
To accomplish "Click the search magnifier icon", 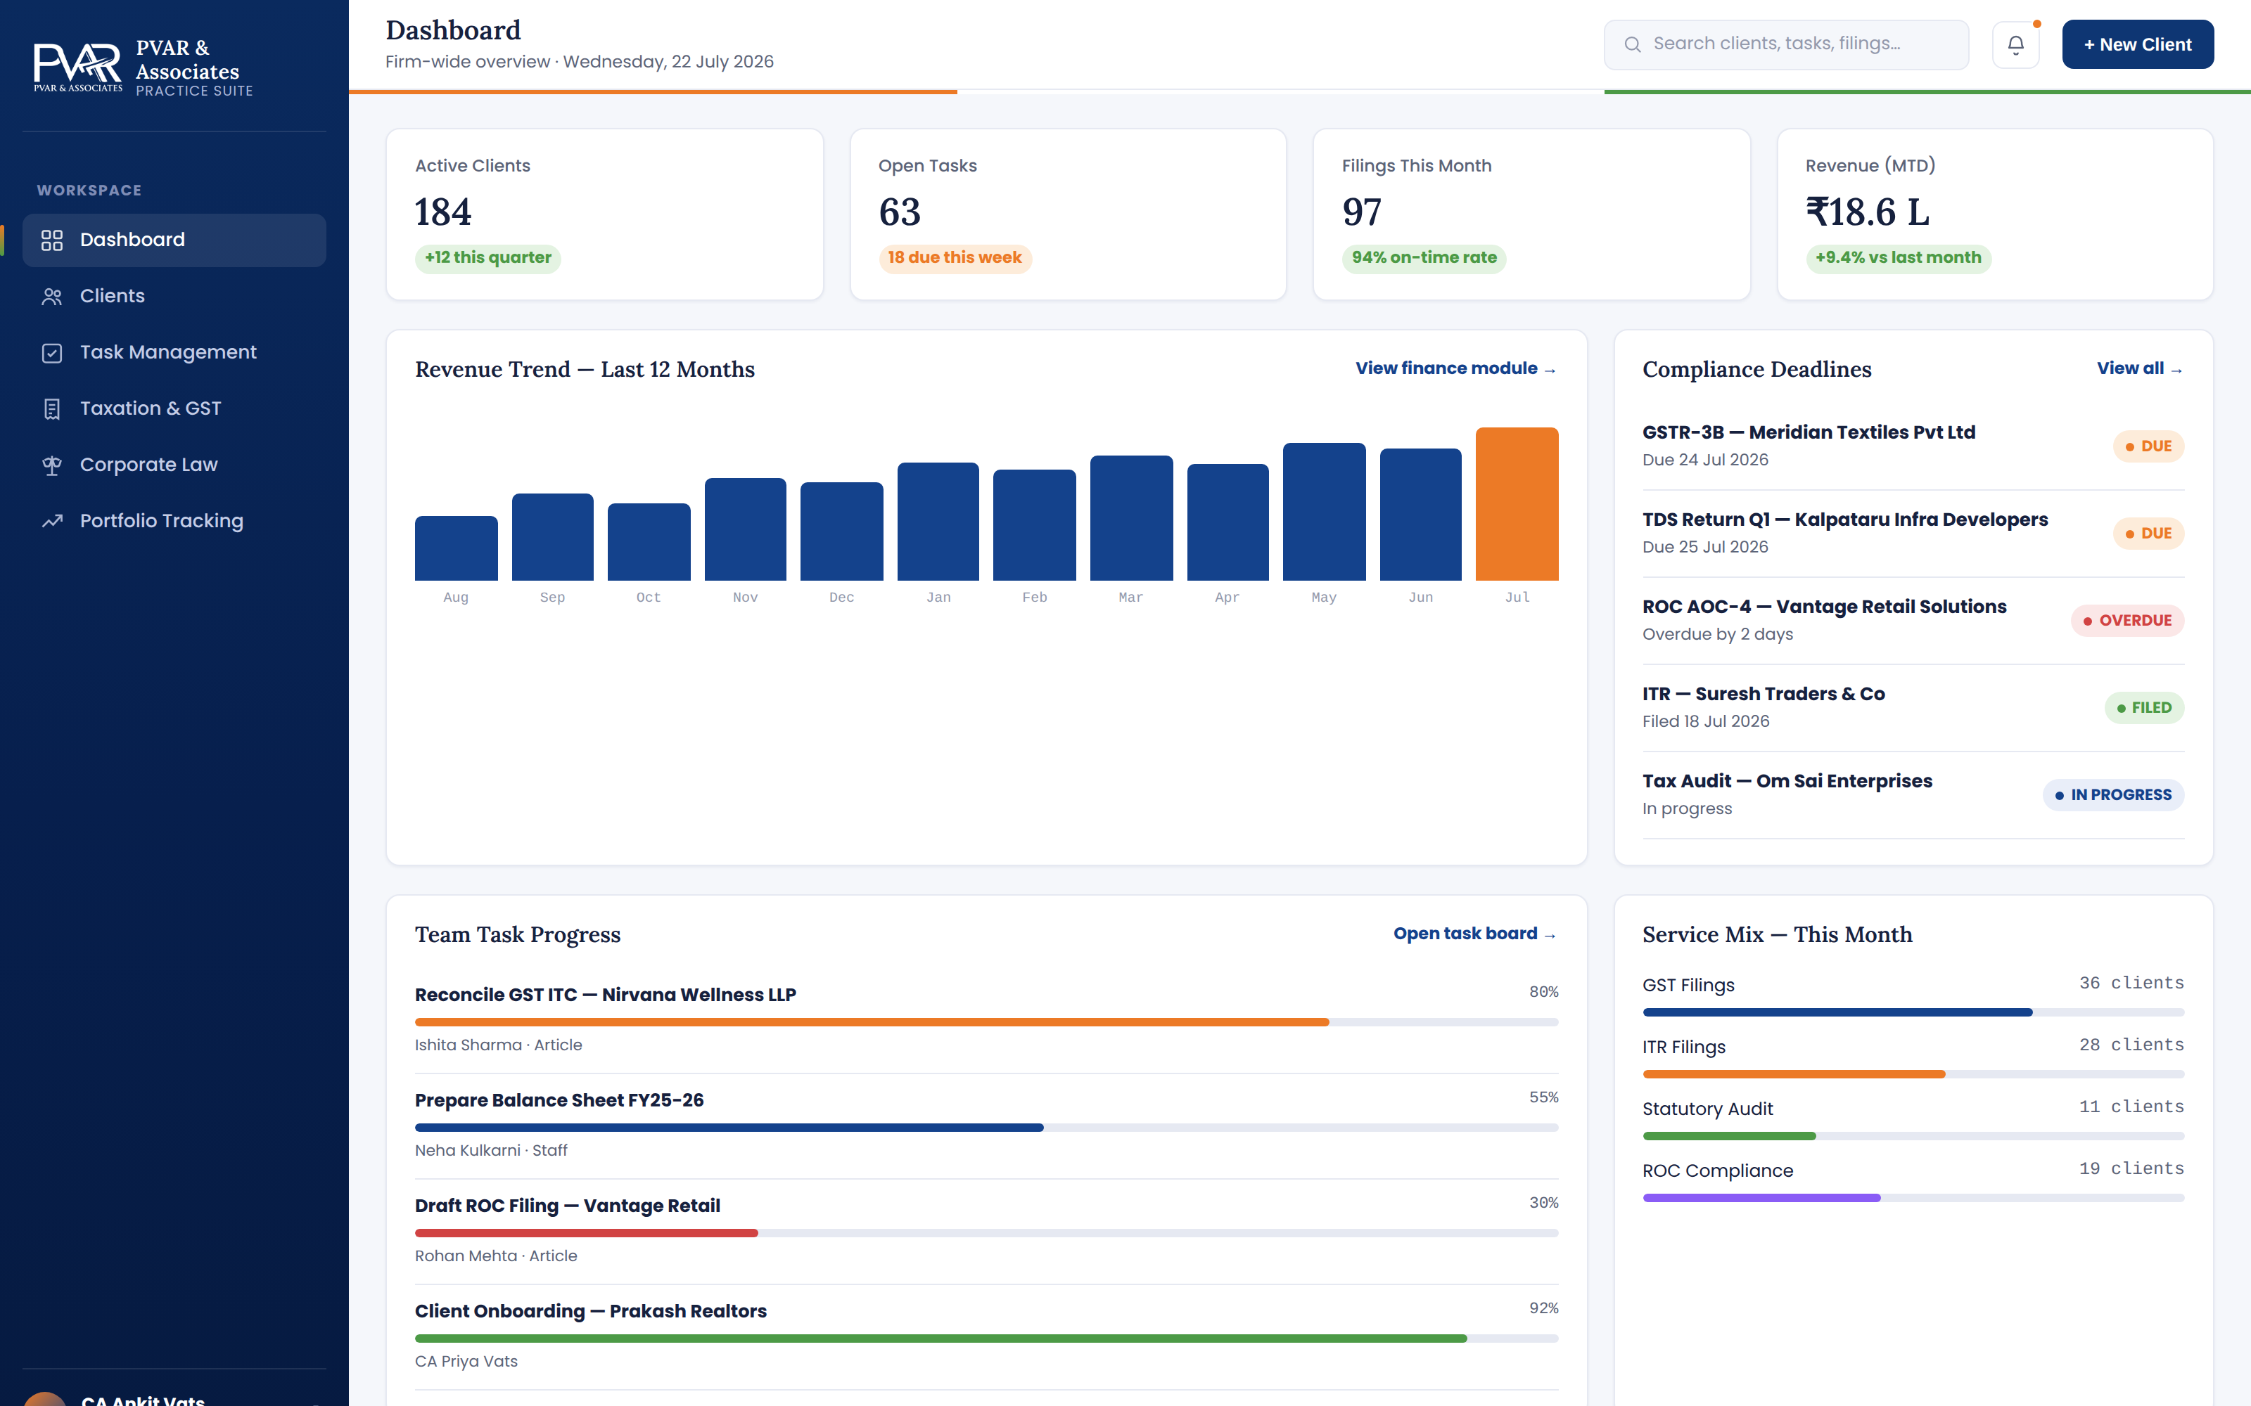I will (x=1633, y=44).
